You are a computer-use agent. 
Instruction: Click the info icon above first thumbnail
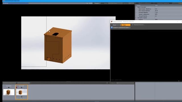[x=9, y=88]
